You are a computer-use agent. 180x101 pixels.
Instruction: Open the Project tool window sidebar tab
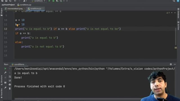pos(1,12)
